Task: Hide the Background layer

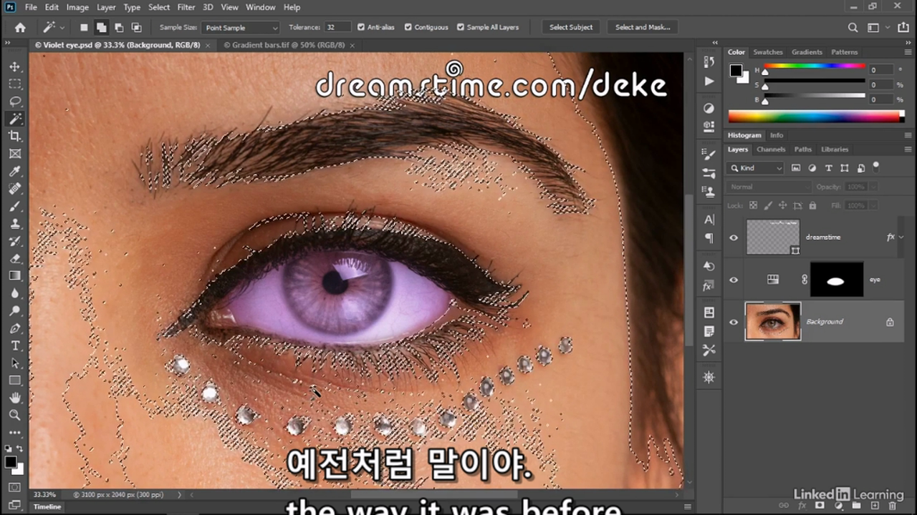Action: [734, 322]
